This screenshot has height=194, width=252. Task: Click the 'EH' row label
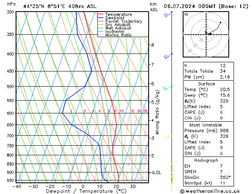pyautogui.click(x=187, y=166)
